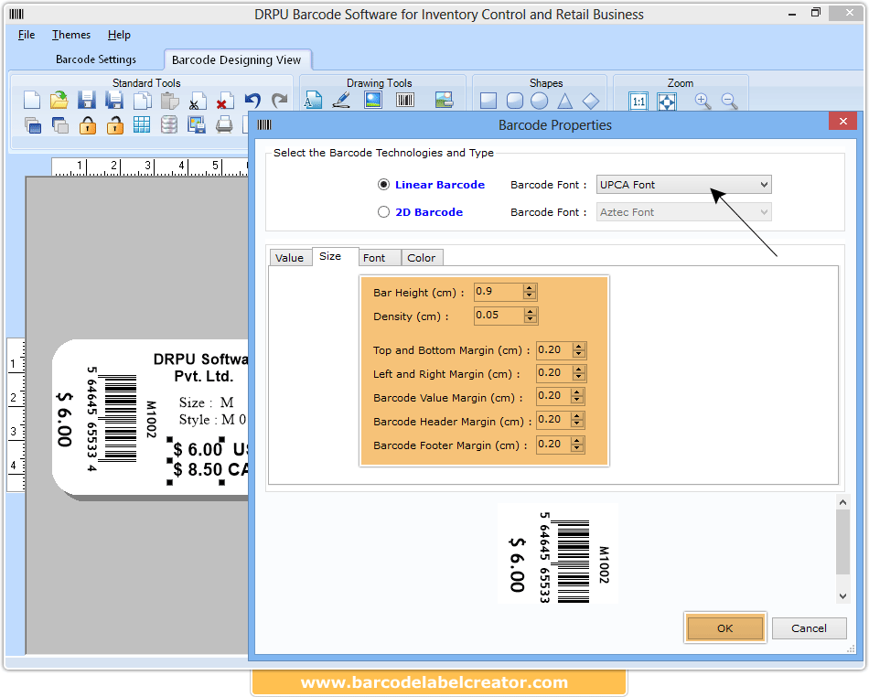Screen dimensions: 869x697
Task: Save the current barcode design
Action: pos(86,101)
